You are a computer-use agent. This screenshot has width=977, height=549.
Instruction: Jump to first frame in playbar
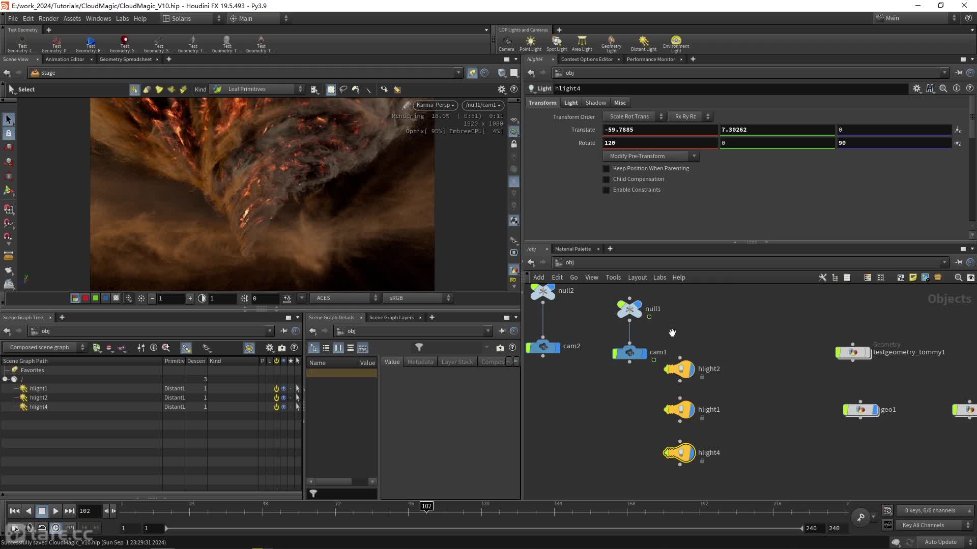point(15,511)
